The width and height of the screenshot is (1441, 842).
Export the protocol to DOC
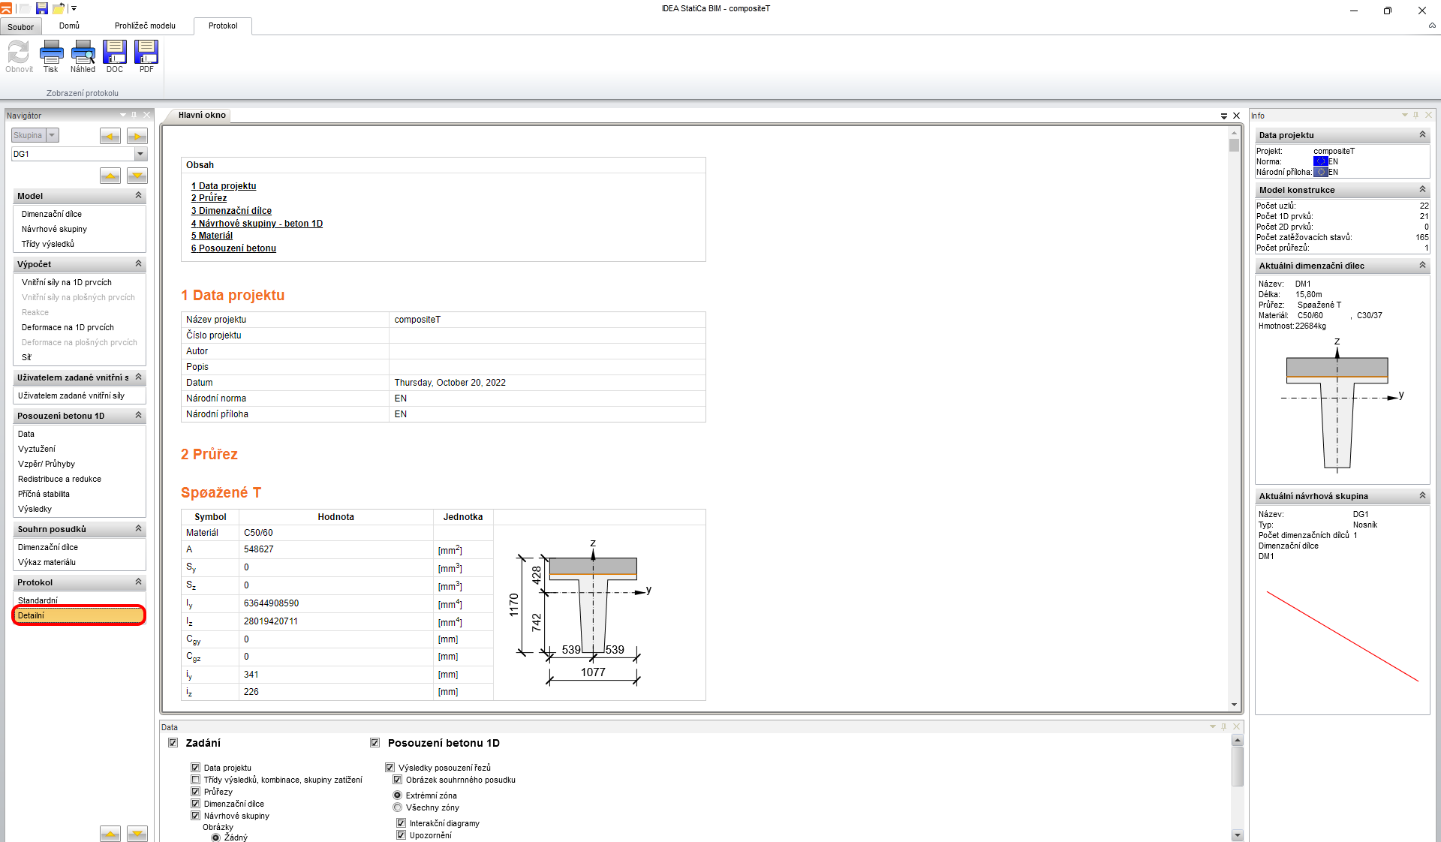click(x=114, y=53)
